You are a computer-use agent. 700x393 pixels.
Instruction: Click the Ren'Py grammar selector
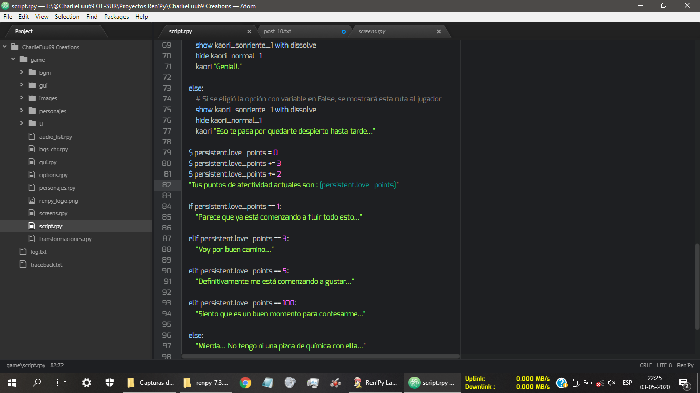tap(685, 365)
